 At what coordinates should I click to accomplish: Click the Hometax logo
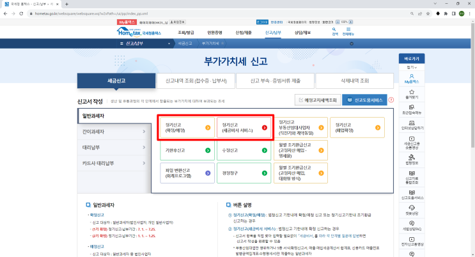(x=139, y=31)
